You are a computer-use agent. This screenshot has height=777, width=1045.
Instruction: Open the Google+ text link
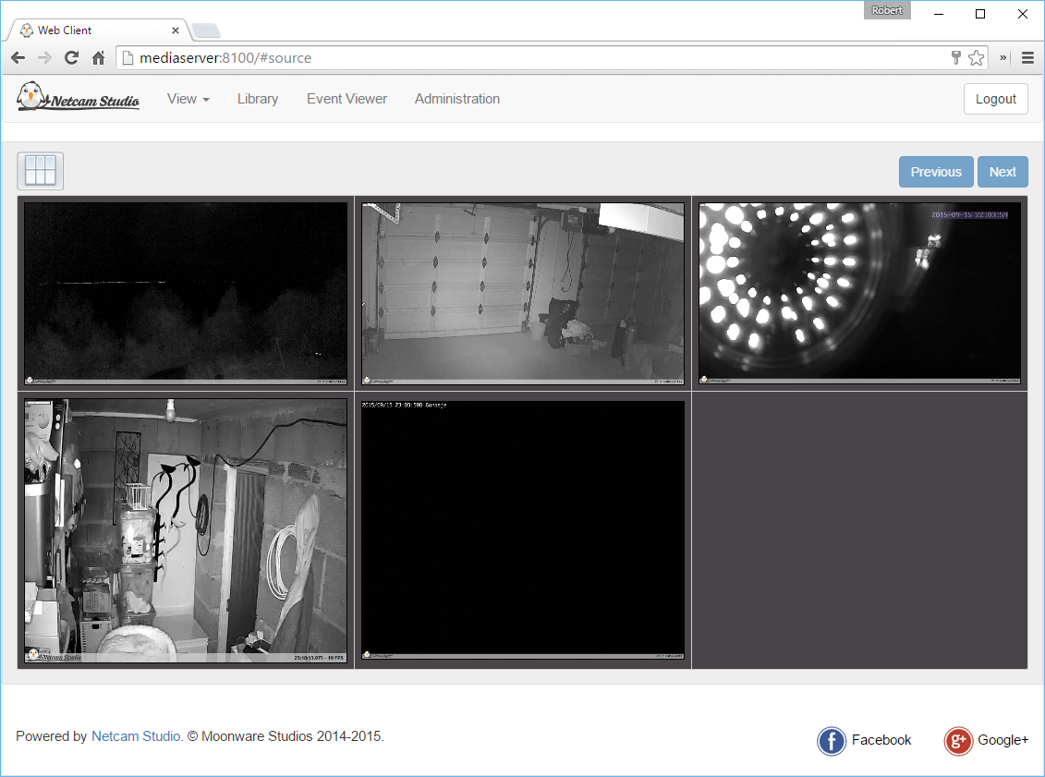coord(1002,740)
